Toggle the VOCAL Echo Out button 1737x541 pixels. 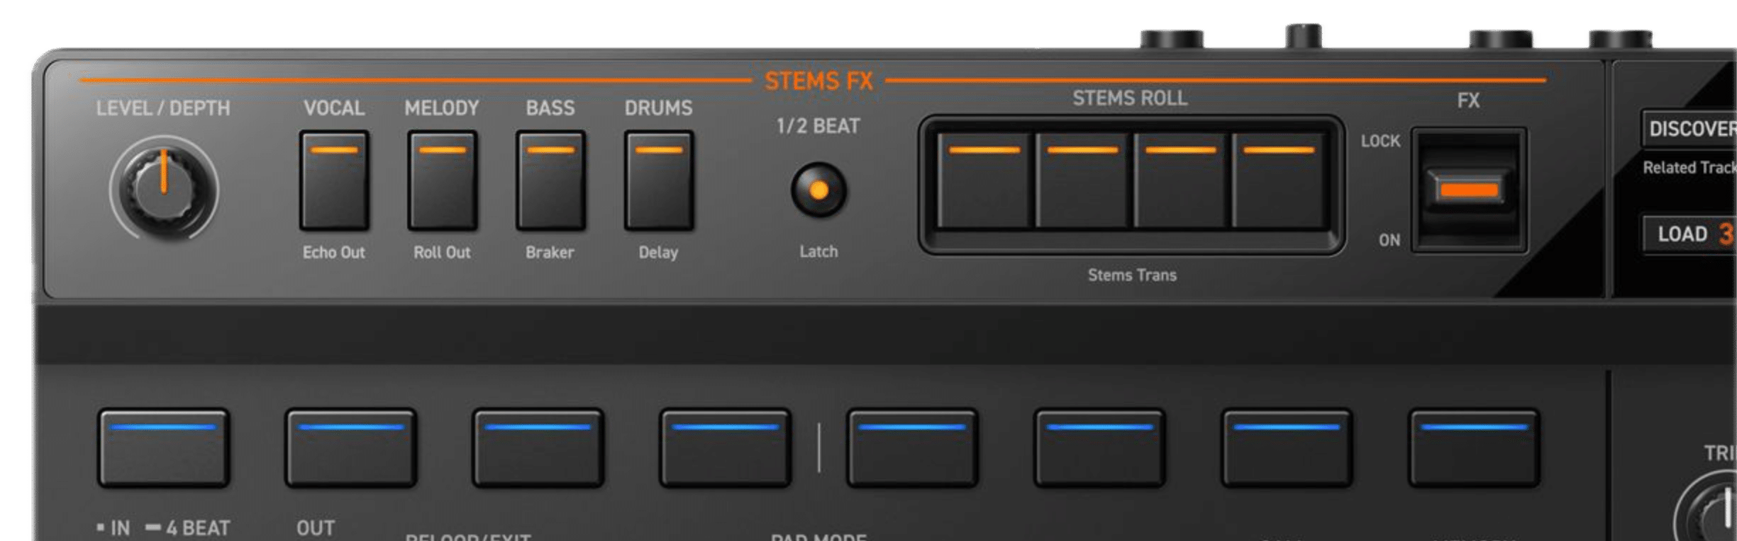click(x=334, y=181)
